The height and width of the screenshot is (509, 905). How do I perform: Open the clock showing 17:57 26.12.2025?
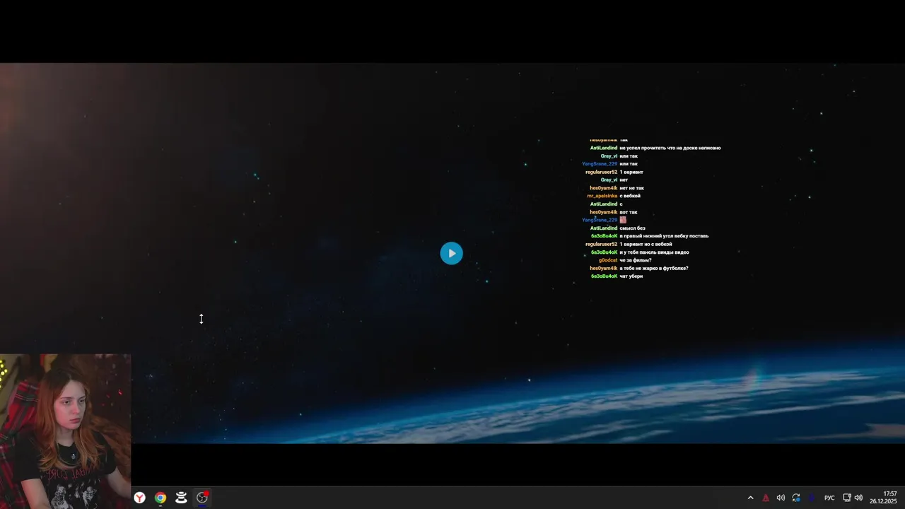point(883,498)
